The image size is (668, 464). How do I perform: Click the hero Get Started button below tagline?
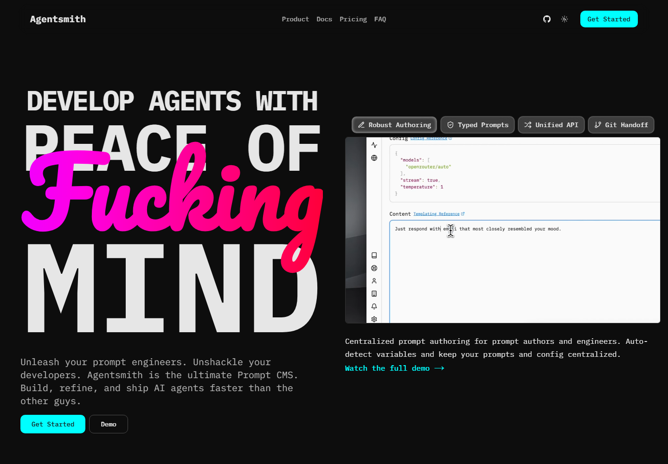click(53, 424)
